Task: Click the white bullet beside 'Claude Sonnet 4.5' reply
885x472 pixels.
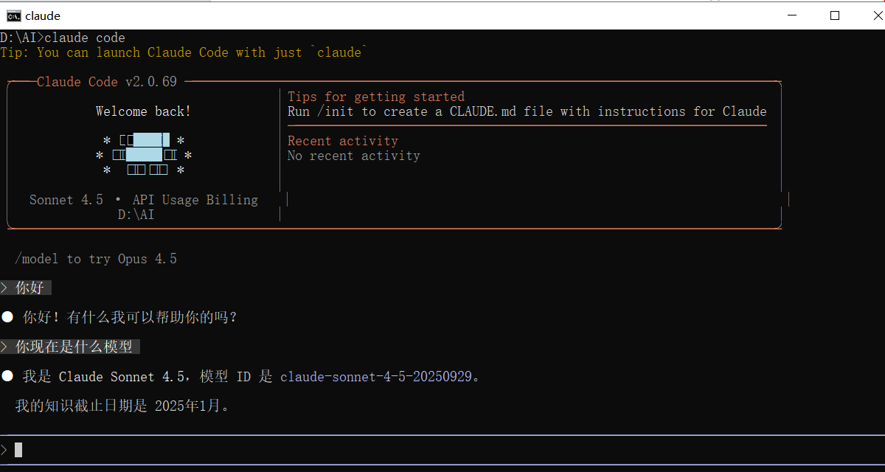Action: tap(7, 376)
